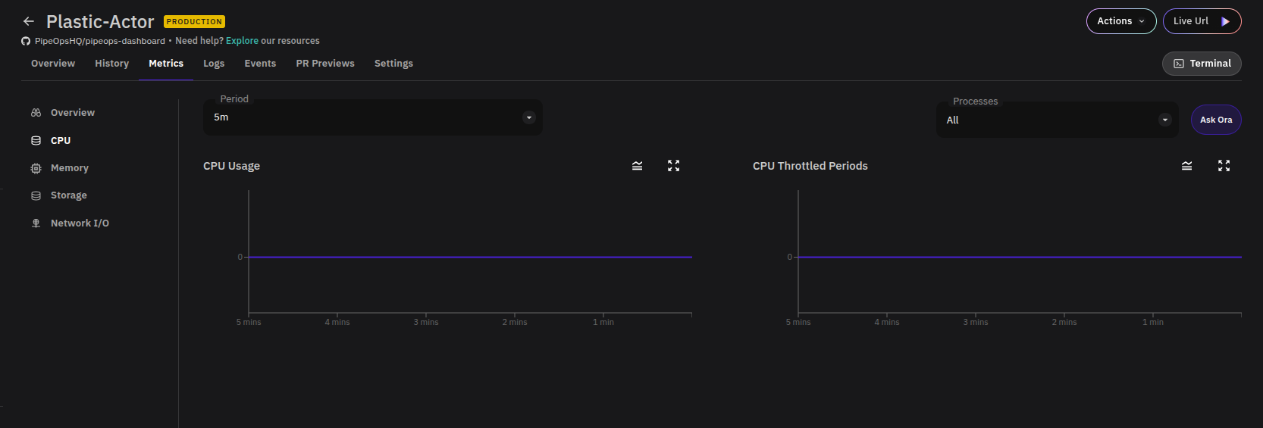
Task: Click the CPU Throttled Periods chart title
Action: [810, 166]
